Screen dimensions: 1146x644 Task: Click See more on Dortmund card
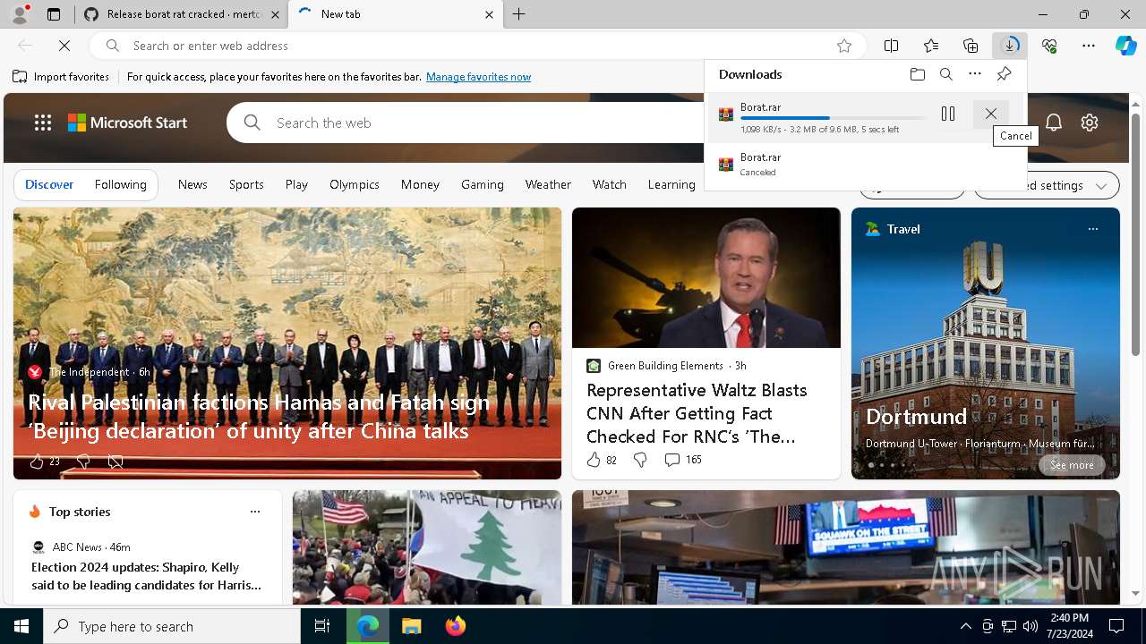pyautogui.click(x=1072, y=465)
